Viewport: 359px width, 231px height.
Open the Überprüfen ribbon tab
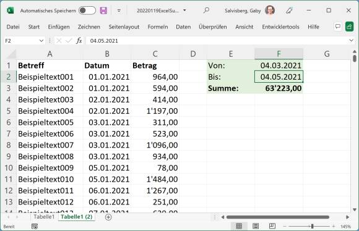(x=213, y=27)
